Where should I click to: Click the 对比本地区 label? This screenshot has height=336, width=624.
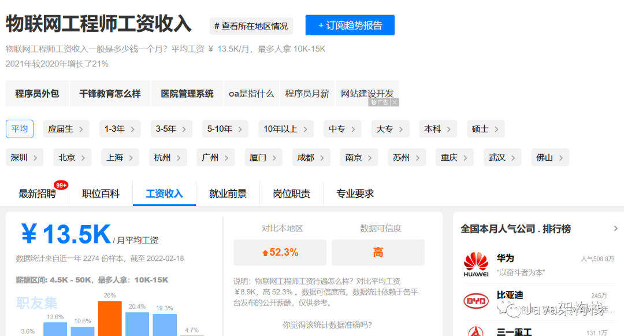pyautogui.click(x=282, y=228)
